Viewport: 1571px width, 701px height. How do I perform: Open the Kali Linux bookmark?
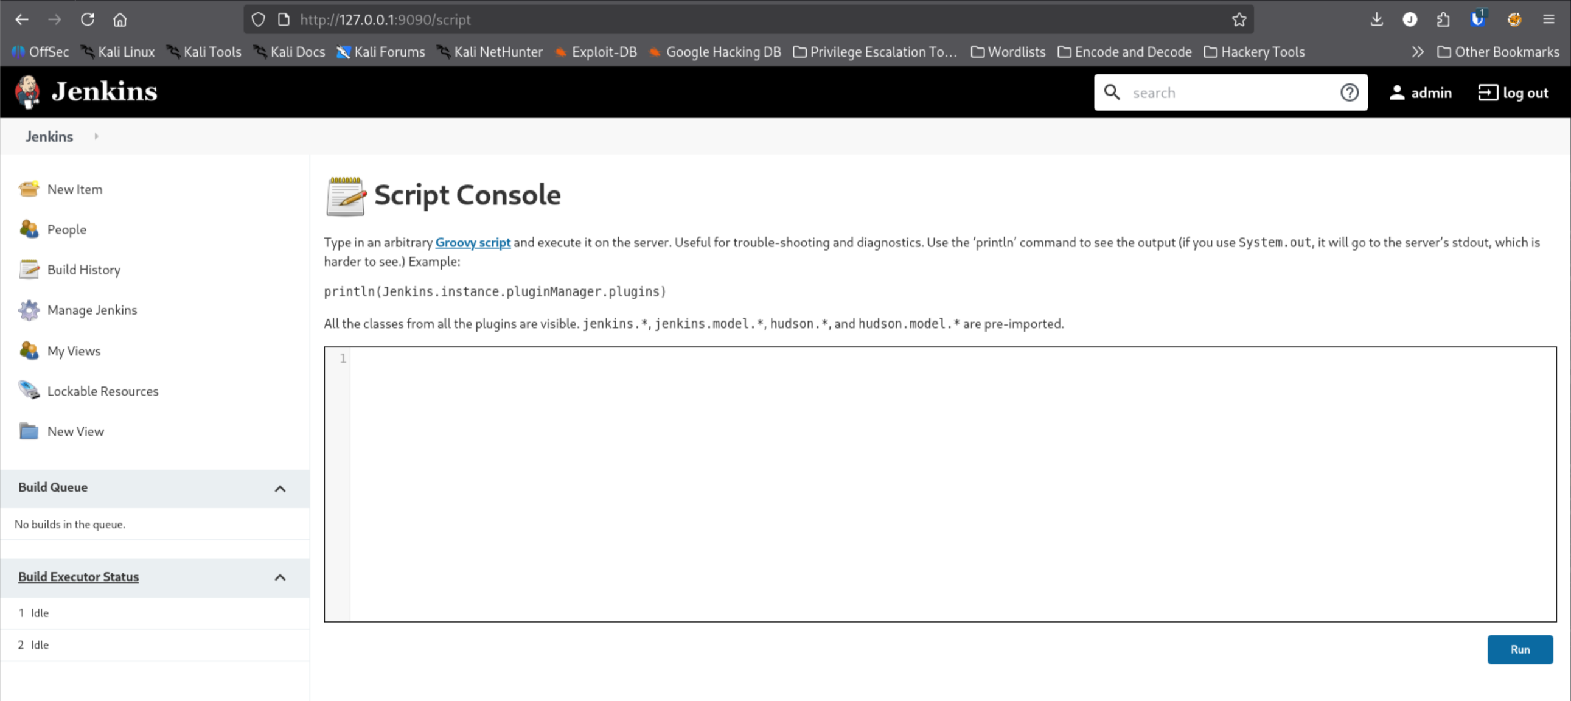click(117, 52)
